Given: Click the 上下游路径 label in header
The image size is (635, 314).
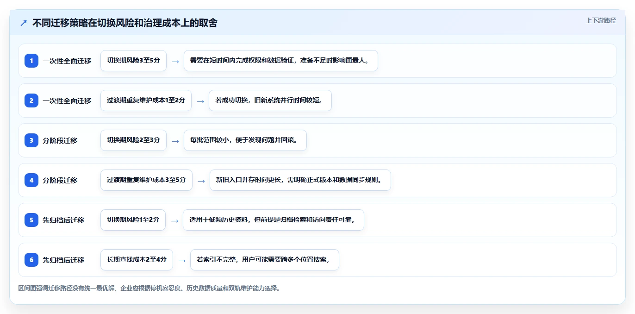Looking at the screenshot, I should [x=601, y=20].
